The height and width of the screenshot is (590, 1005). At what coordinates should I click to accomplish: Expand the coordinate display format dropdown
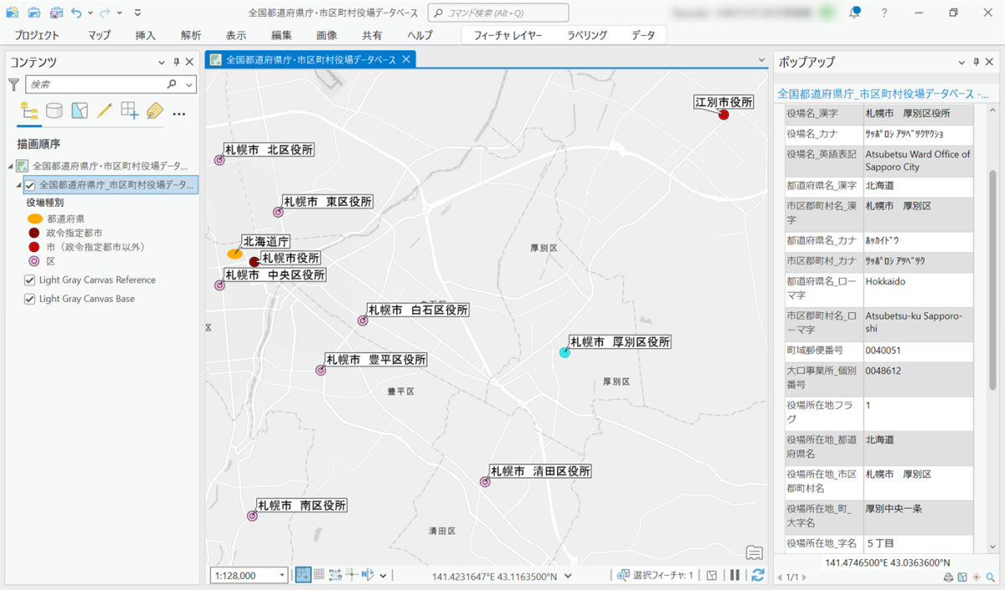pos(568,576)
